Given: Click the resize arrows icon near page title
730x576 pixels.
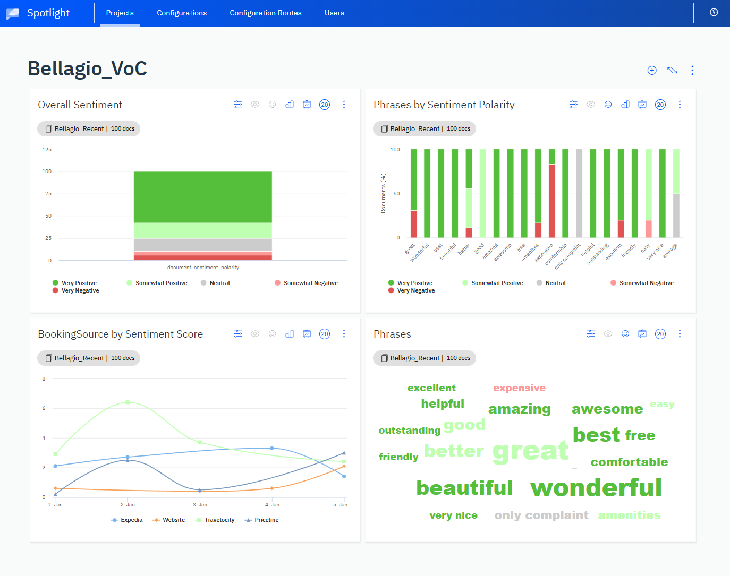Looking at the screenshot, I should [x=672, y=70].
